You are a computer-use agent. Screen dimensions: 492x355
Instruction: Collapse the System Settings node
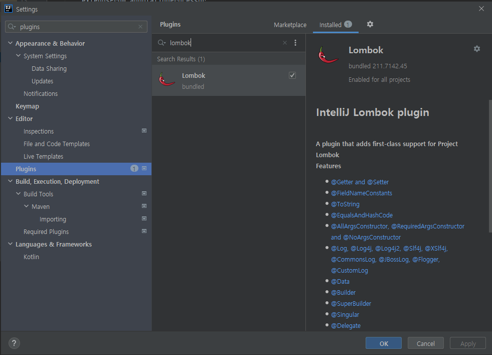18,56
